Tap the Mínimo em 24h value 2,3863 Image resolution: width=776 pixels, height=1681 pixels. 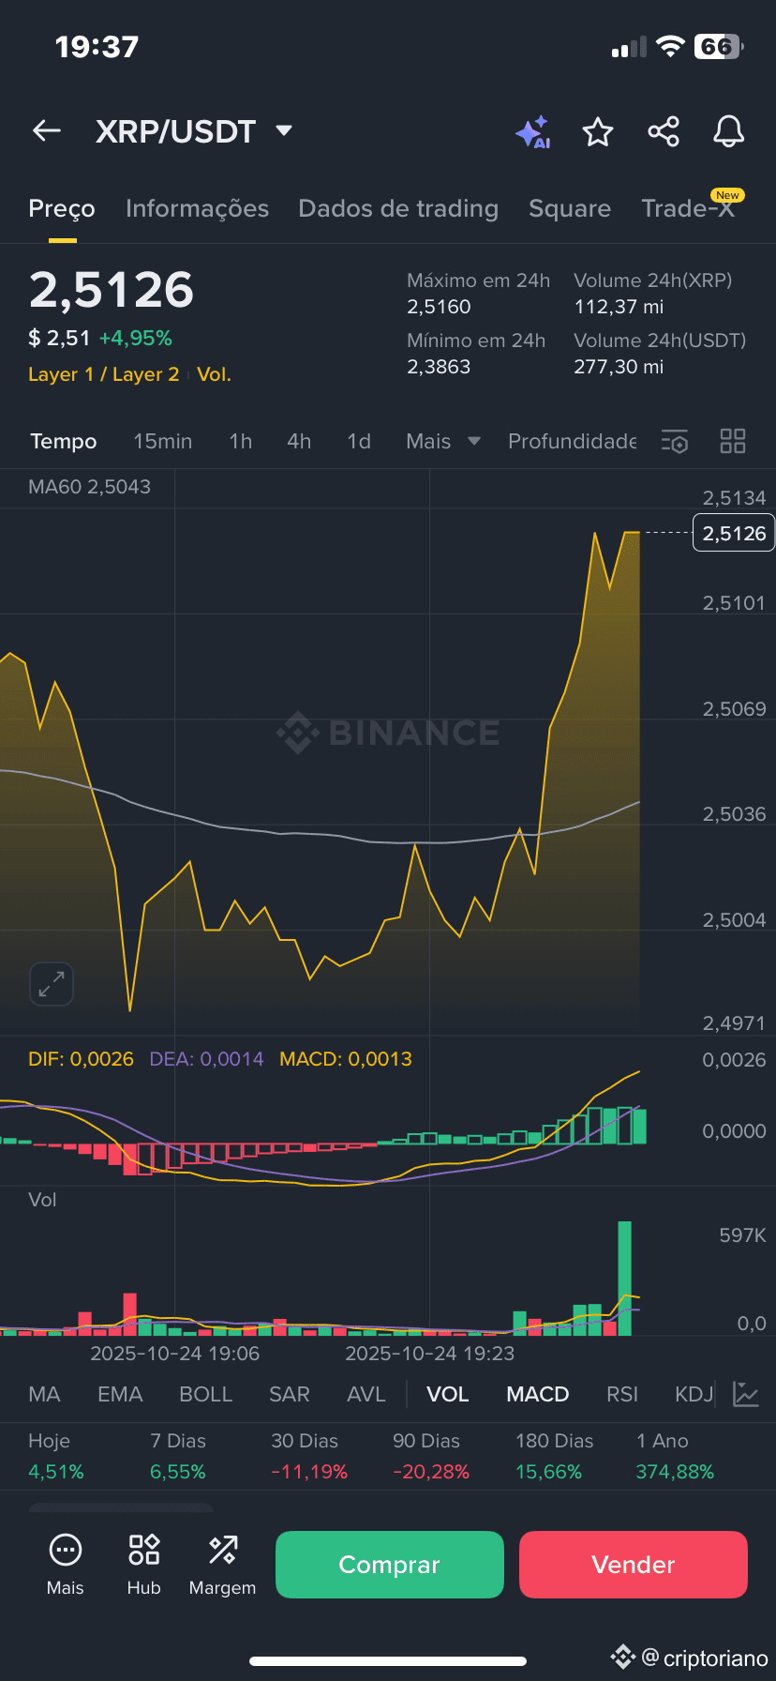click(x=439, y=367)
